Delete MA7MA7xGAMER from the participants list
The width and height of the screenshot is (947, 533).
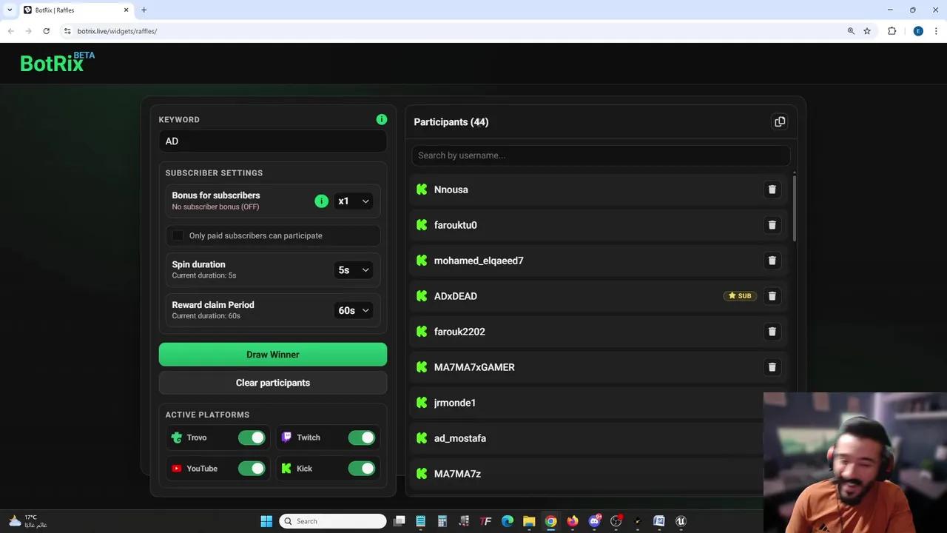[772, 367]
